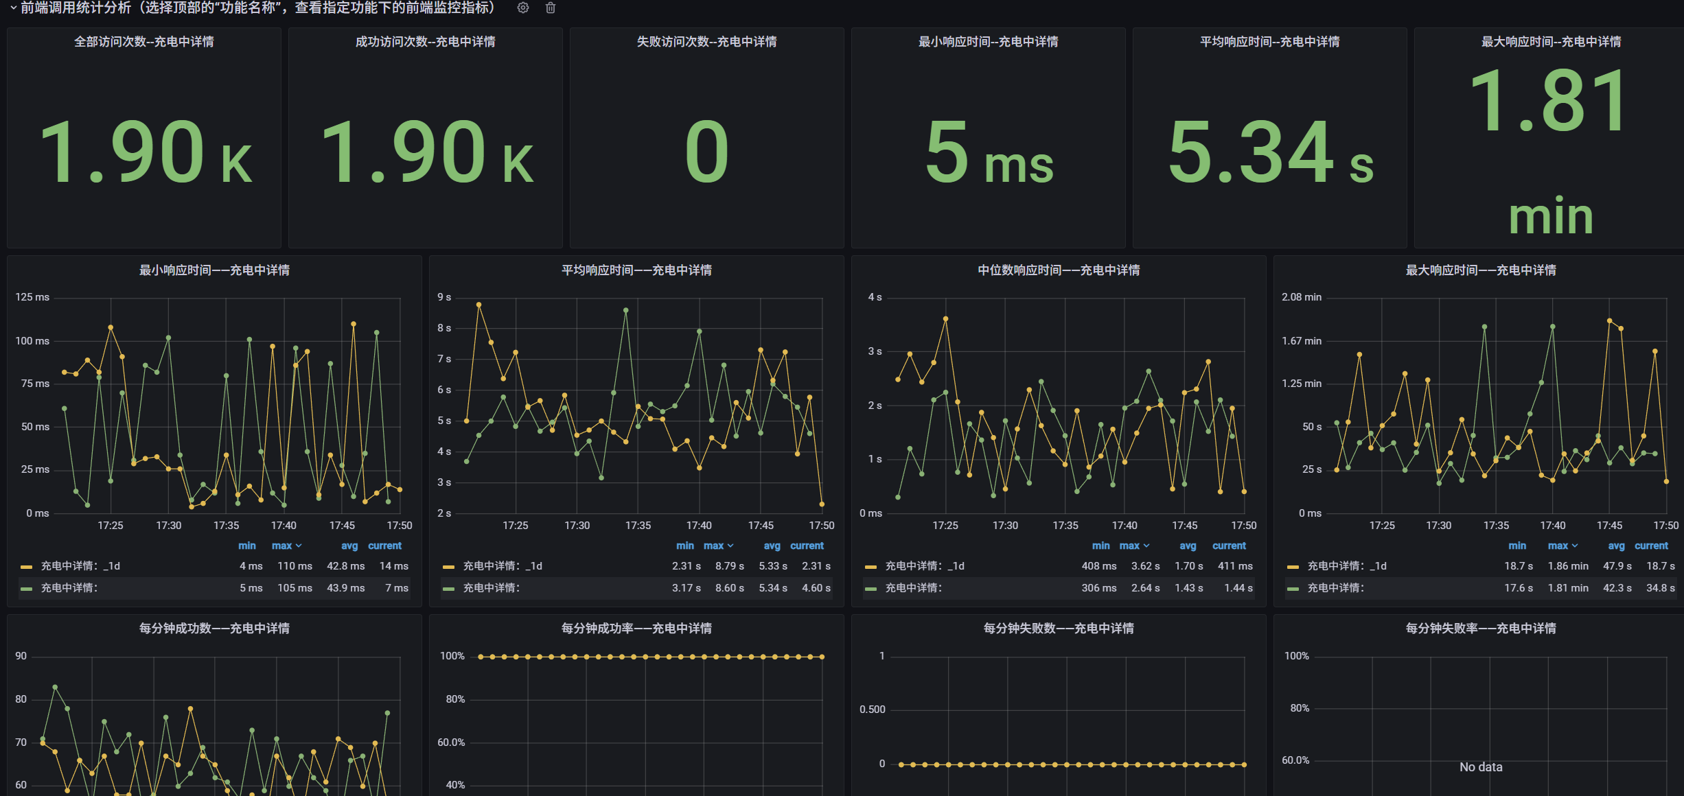Click yellow swatch of _1d series in 最小响应时间 legend
This screenshot has height=796, width=1684.
pos(27,567)
